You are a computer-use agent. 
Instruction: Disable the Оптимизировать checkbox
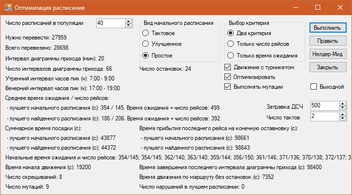pos(227,77)
